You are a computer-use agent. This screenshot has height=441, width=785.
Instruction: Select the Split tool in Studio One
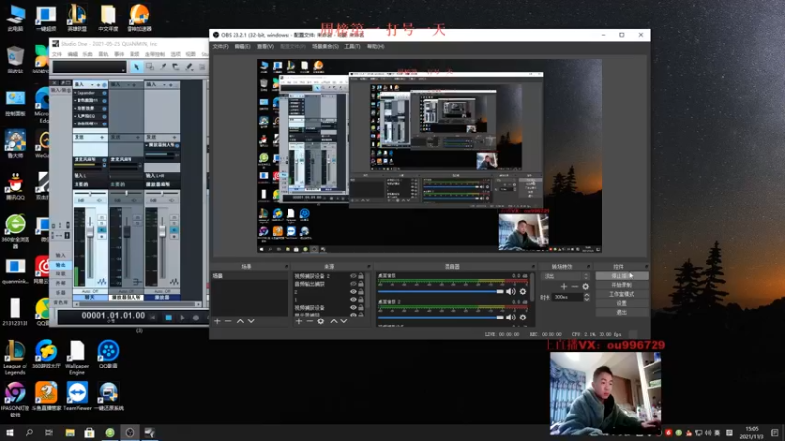[163, 66]
